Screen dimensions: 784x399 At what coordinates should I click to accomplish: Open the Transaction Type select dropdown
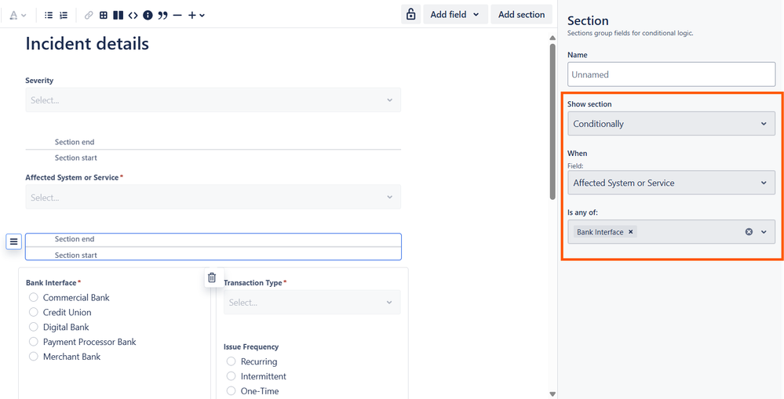point(312,302)
